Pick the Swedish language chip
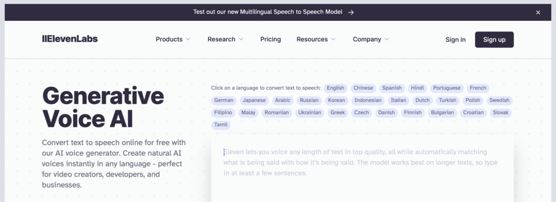Image resolution: width=556 pixels, height=202 pixels. click(x=500, y=100)
